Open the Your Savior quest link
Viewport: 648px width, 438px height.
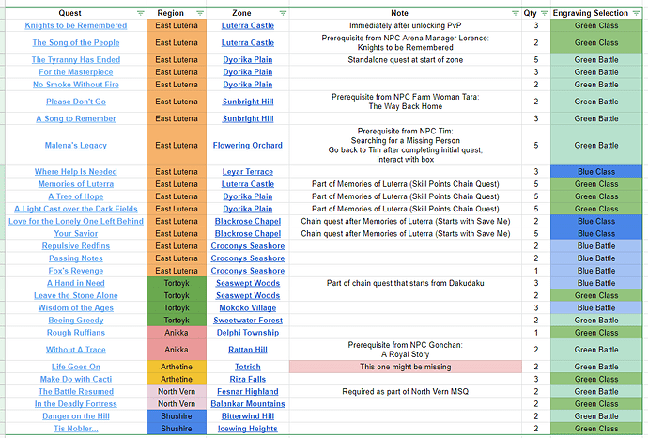point(76,234)
